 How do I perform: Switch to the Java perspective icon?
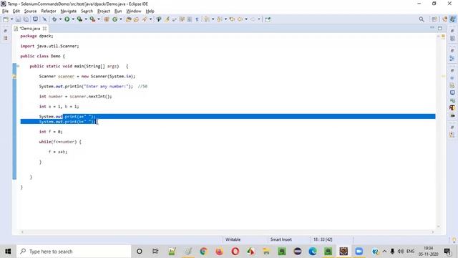coord(453,19)
